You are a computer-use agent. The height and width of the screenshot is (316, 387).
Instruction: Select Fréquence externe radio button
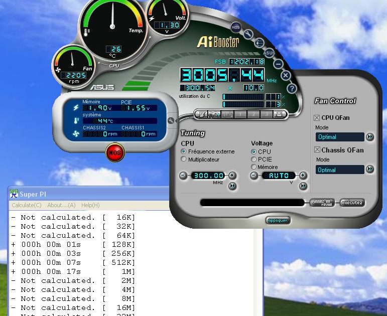pos(183,151)
